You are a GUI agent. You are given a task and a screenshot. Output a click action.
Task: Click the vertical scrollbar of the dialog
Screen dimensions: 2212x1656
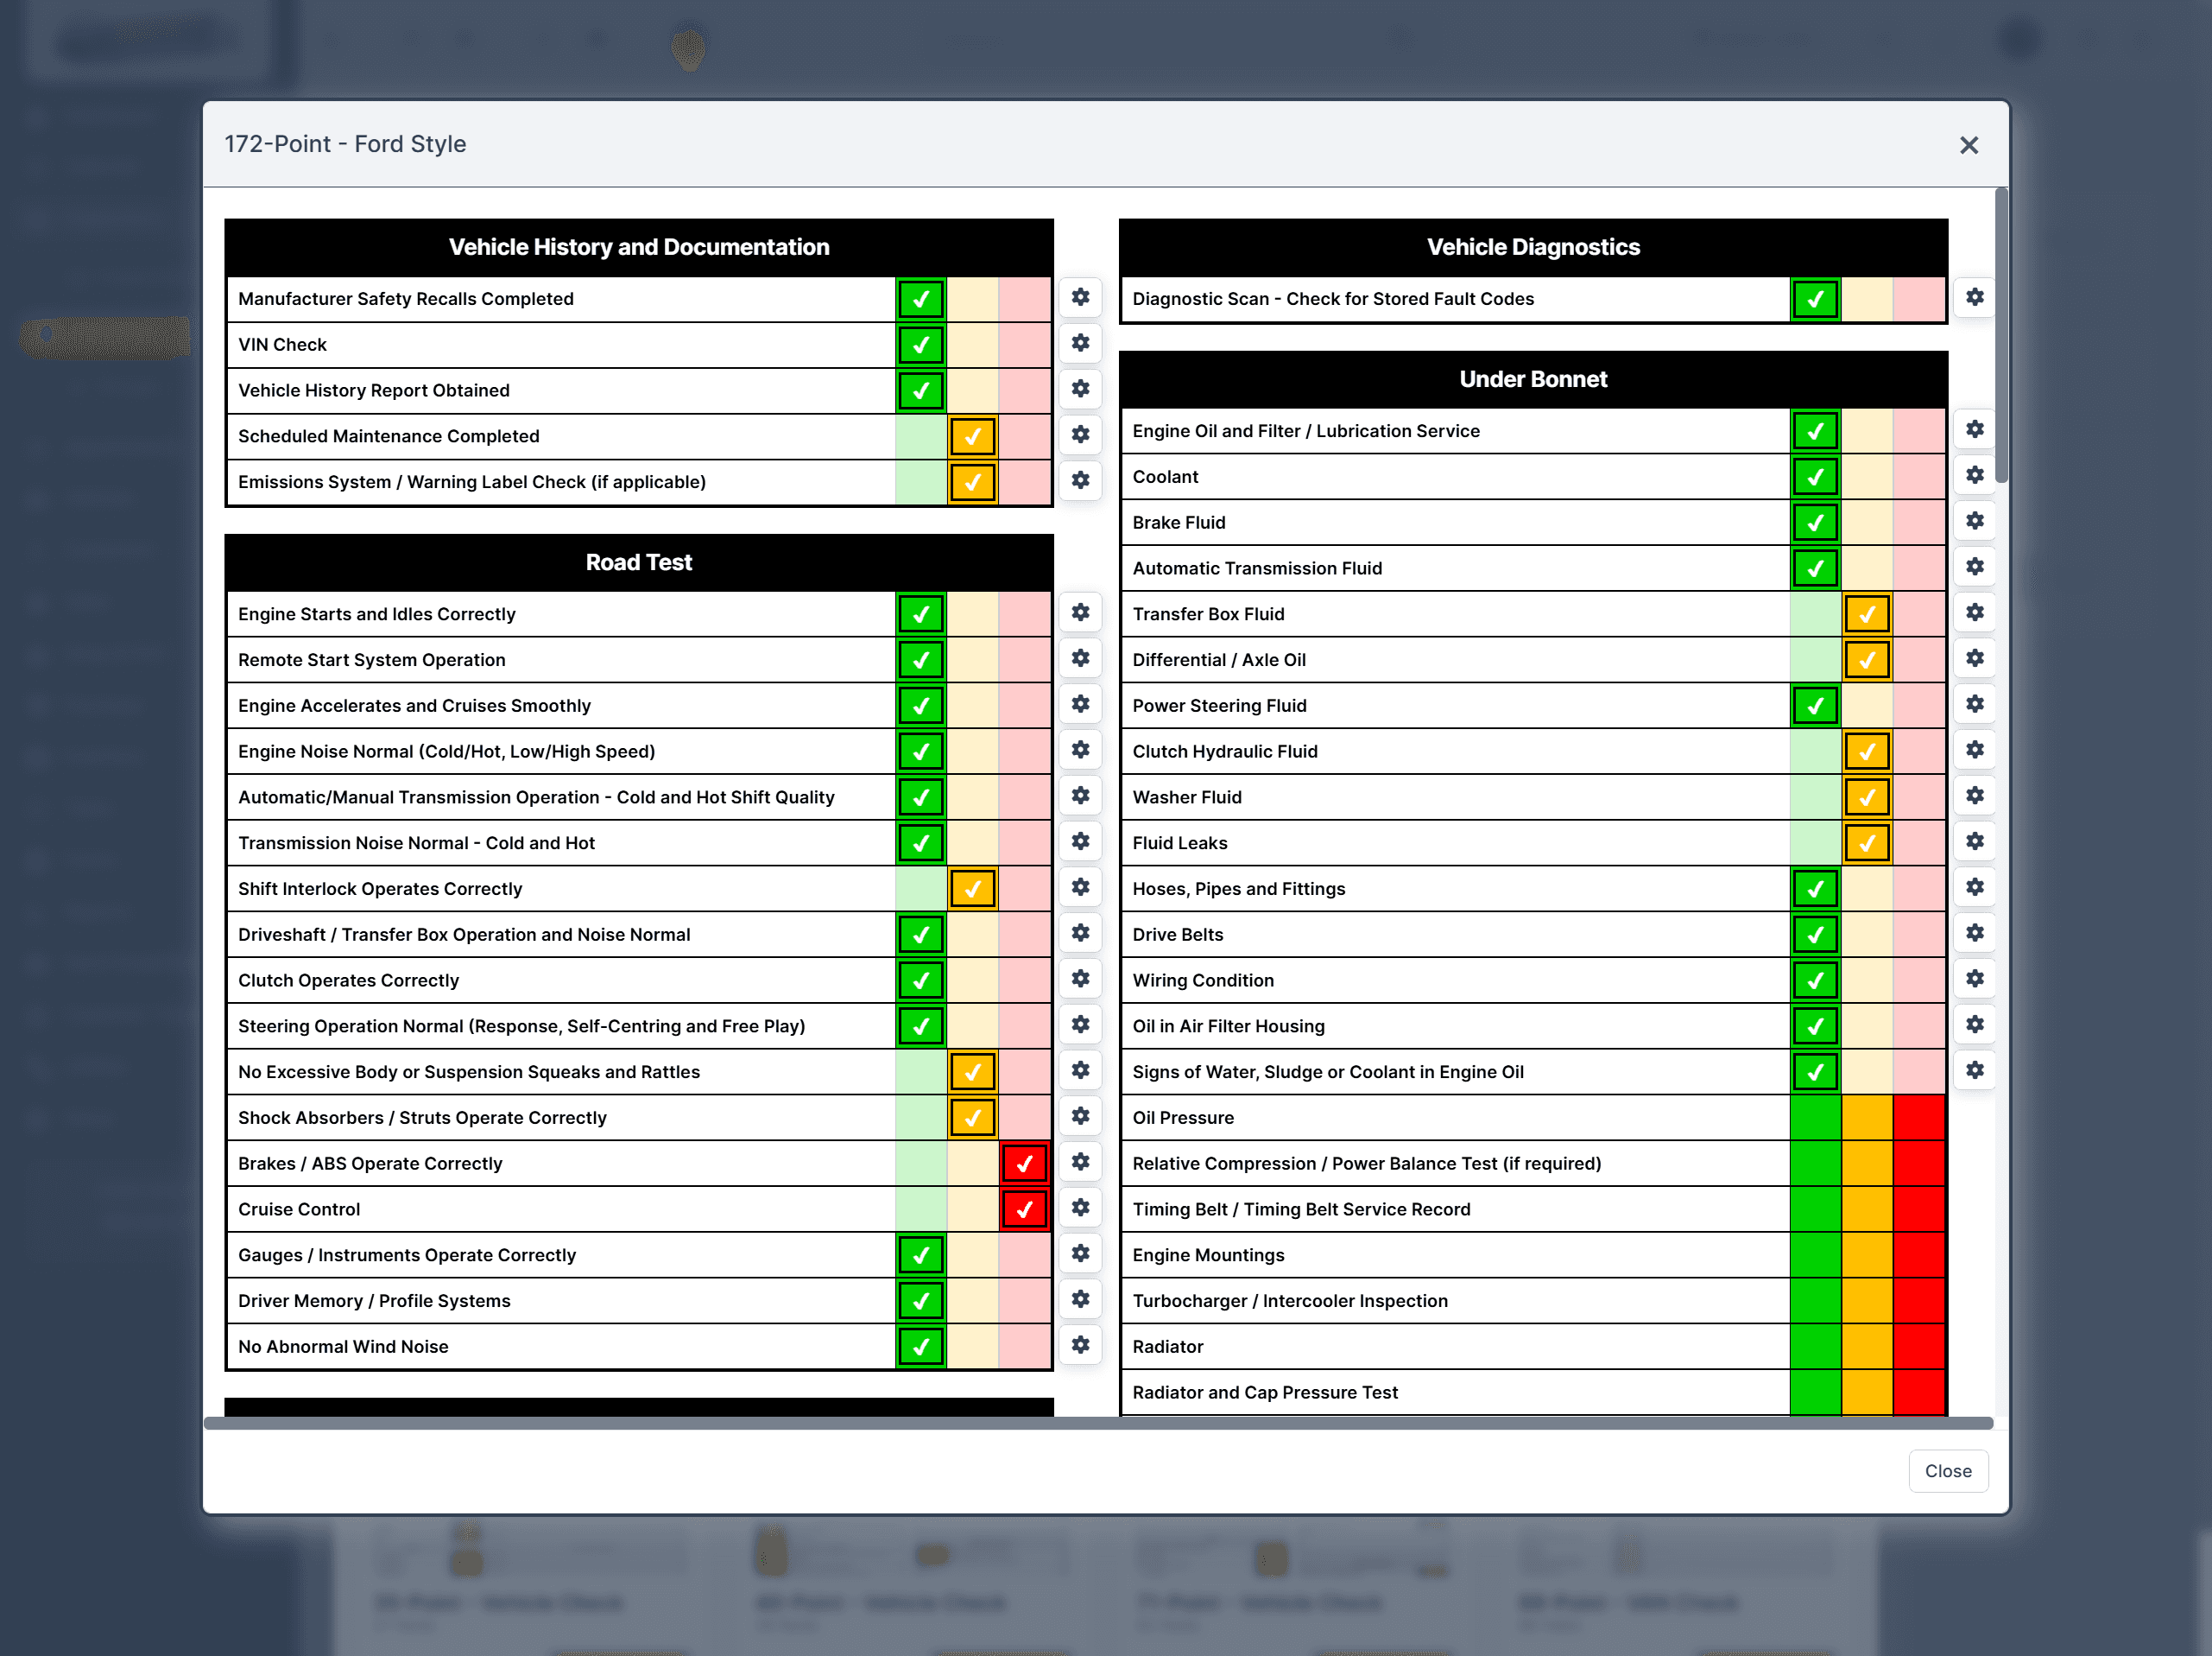[2000, 335]
